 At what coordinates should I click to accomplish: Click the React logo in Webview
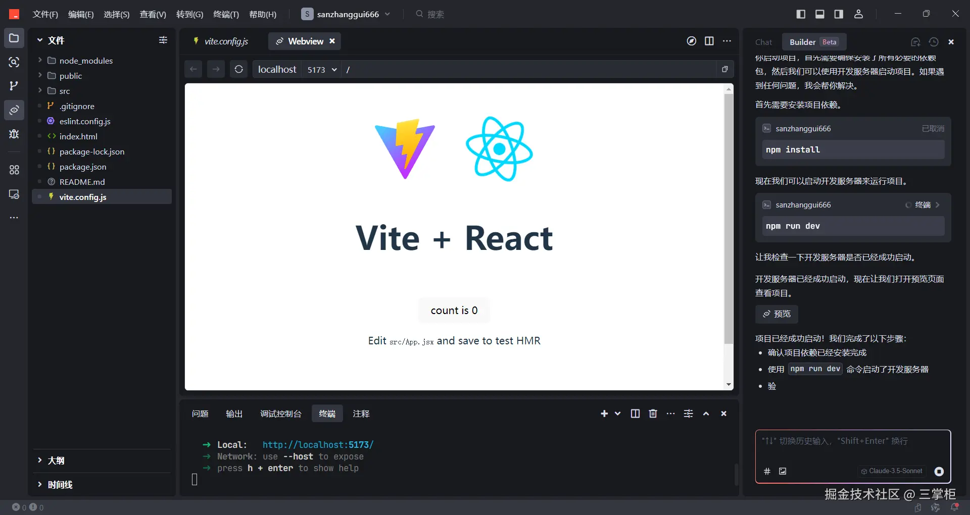coord(499,149)
